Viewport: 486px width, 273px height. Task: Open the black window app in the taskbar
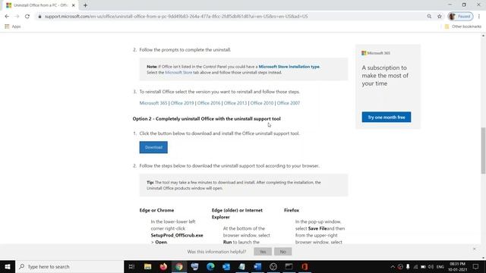pos(289,266)
